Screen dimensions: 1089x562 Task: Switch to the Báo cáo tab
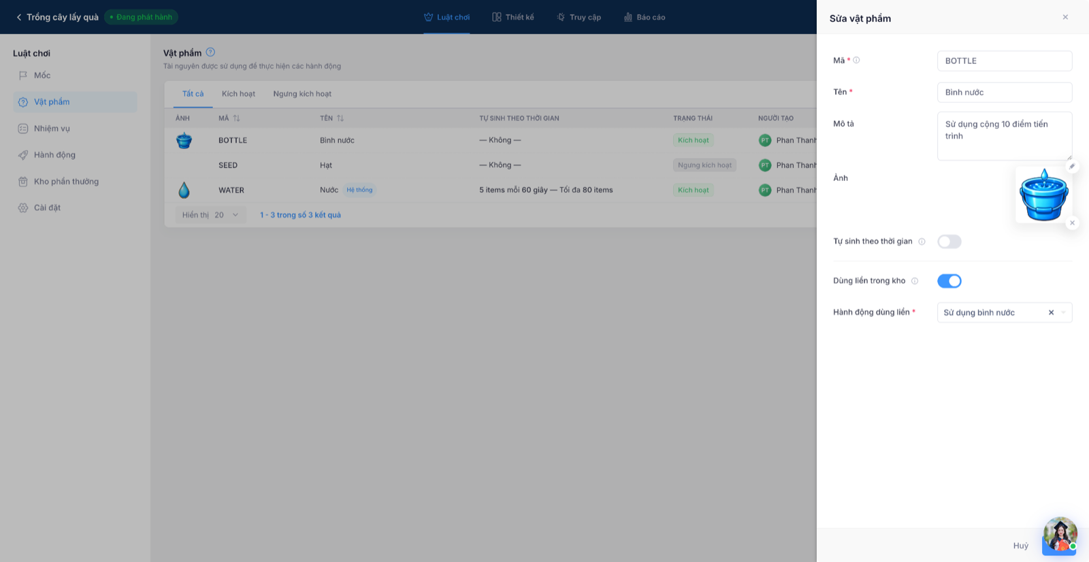pyautogui.click(x=645, y=17)
